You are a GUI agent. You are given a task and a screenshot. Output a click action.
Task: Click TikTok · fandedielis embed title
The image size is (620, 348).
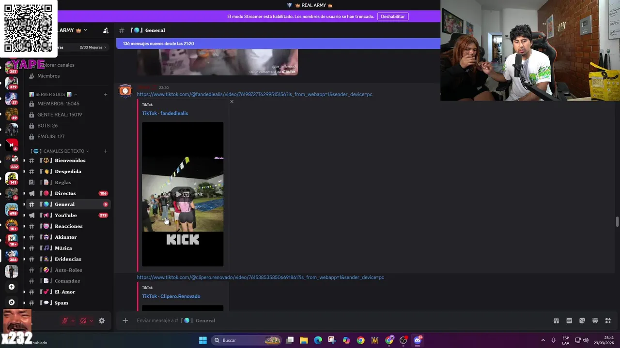(x=165, y=113)
